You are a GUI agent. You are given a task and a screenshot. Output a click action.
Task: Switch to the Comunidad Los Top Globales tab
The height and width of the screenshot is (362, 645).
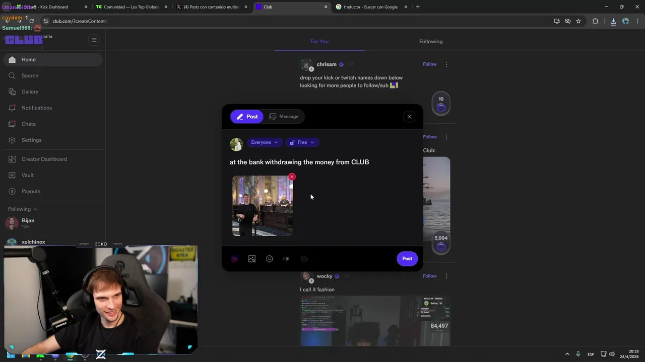click(131, 7)
